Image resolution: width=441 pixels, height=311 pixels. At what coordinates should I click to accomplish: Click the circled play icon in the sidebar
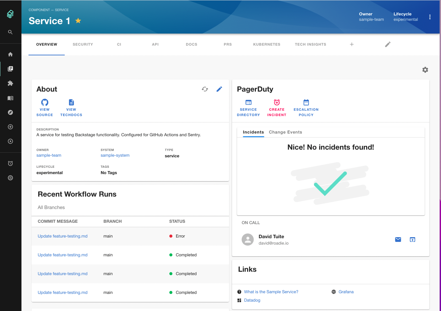(10, 141)
